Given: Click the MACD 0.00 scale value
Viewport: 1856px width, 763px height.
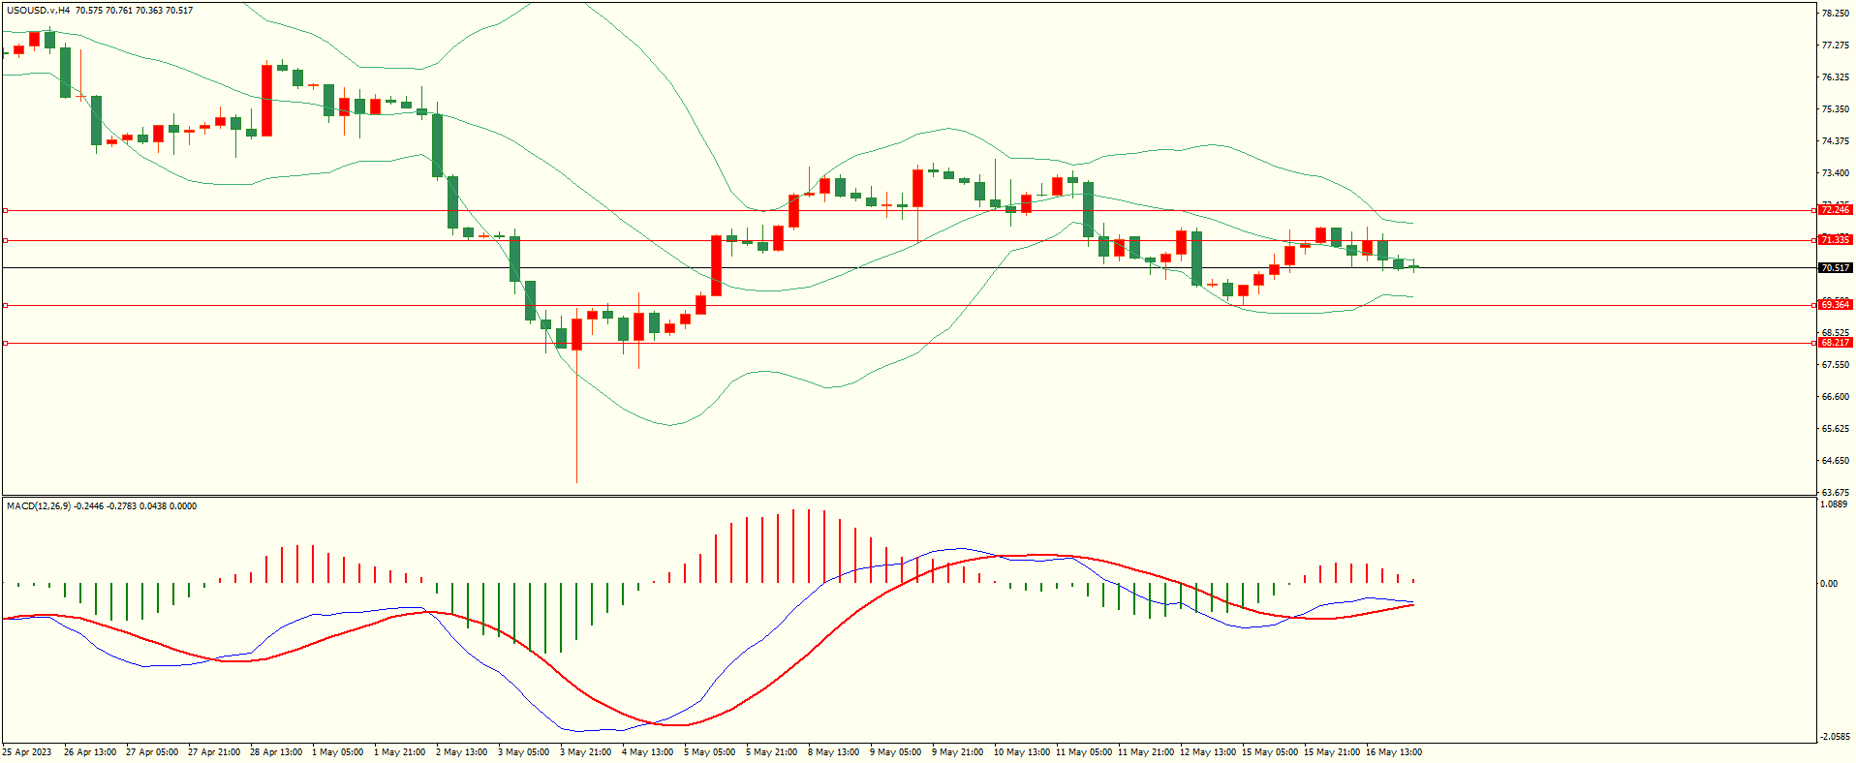Looking at the screenshot, I should pos(1828,584).
